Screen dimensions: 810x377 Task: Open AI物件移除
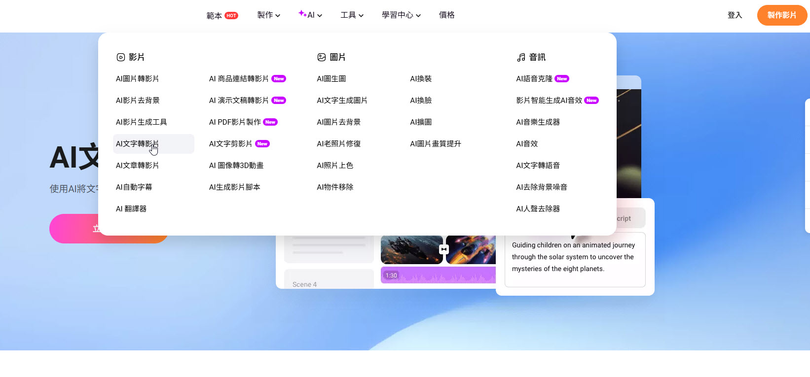pos(335,187)
